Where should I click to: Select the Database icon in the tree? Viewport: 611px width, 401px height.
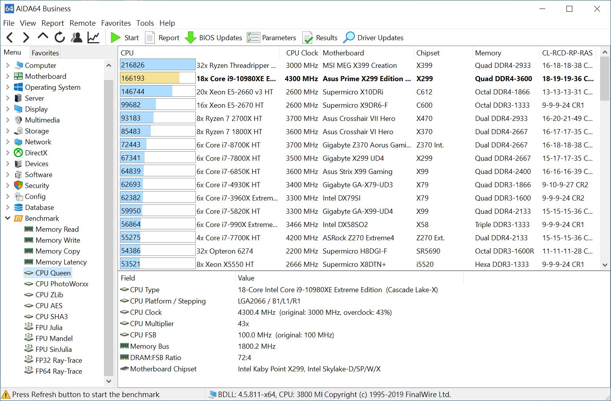pos(18,207)
